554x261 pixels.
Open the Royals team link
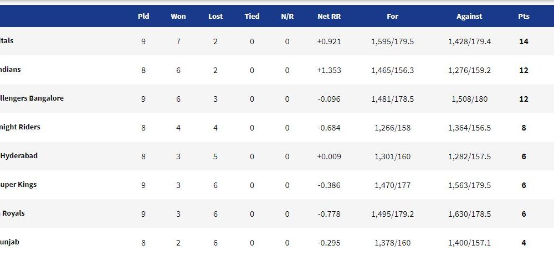pyautogui.click(x=12, y=213)
